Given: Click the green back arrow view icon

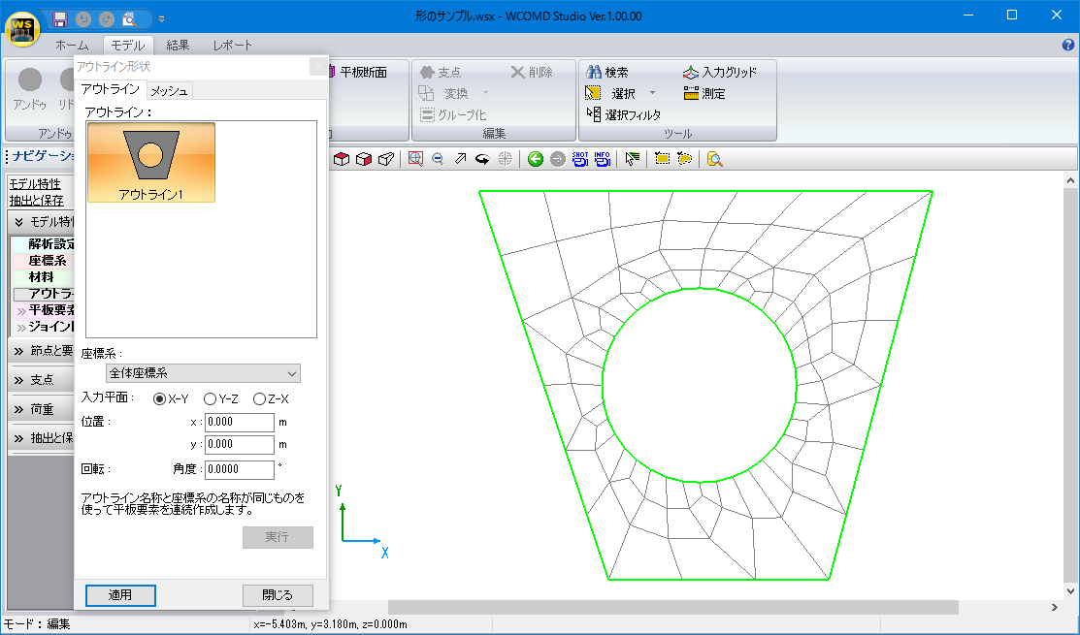Looking at the screenshot, I should click(535, 159).
